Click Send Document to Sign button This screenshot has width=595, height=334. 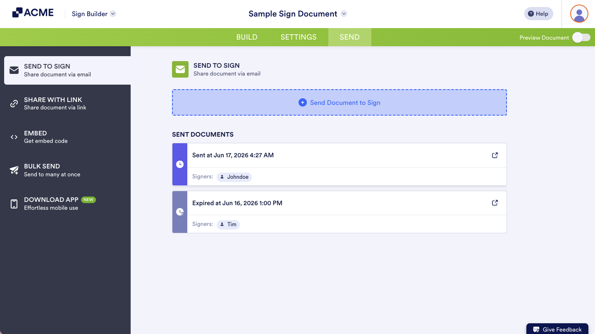[x=339, y=102]
